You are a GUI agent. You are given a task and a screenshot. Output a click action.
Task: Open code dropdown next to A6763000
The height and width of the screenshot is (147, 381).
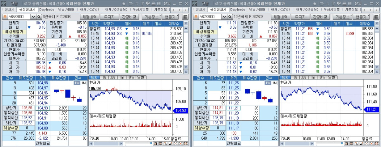click(x=224, y=17)
